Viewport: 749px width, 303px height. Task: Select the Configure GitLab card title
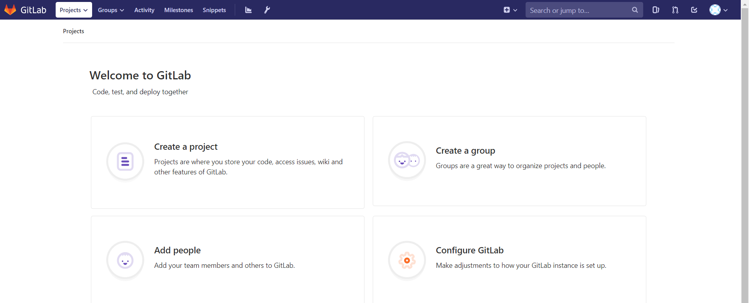[x=470, y=250]
